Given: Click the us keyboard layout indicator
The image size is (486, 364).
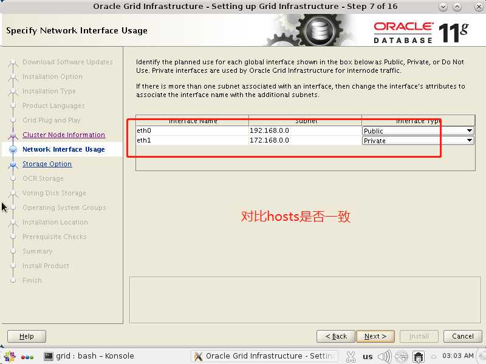Looking at the screenshot, I should point(368,357).
